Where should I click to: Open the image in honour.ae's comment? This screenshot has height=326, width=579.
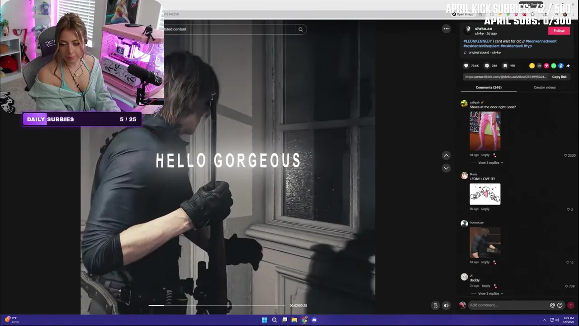(485, 243)
